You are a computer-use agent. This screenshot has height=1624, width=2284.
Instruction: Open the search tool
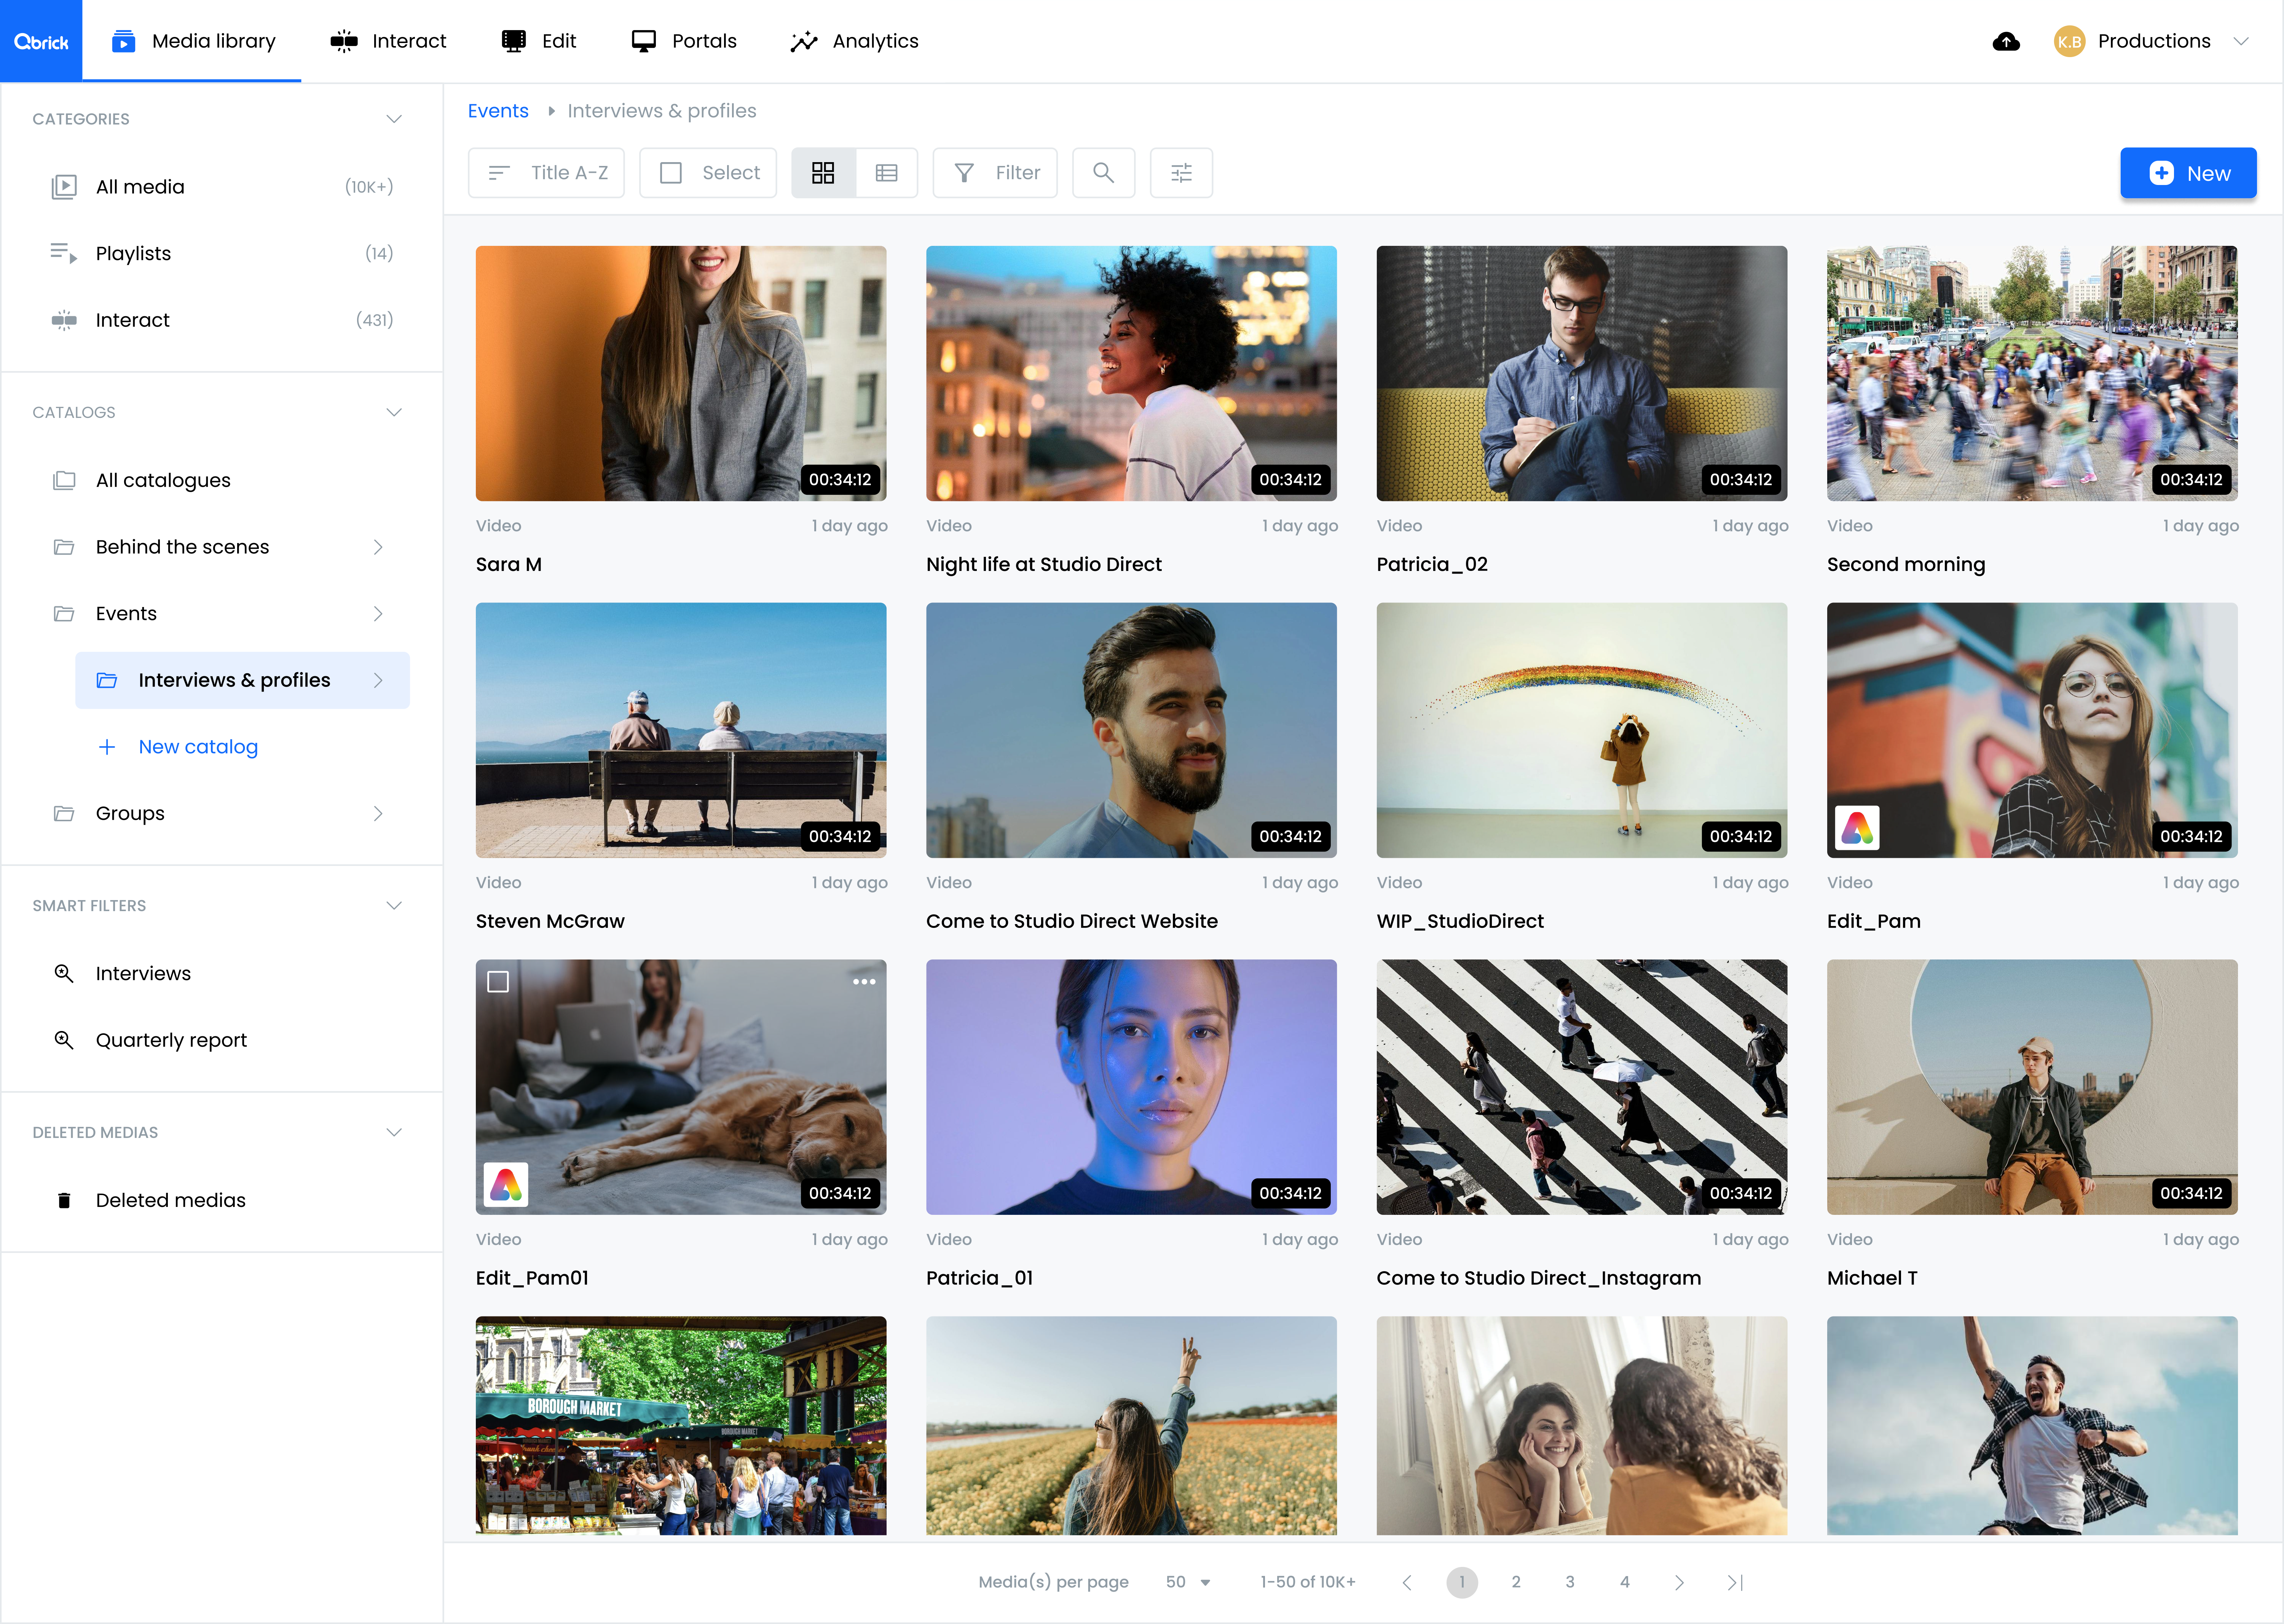(1103, 173)
